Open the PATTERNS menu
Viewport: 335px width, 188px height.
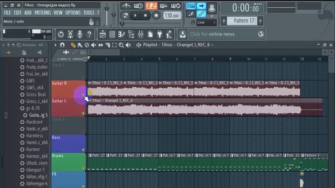[43, 13]
